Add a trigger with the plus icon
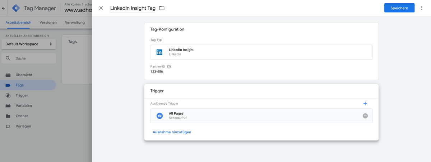 tap(365, 104)
